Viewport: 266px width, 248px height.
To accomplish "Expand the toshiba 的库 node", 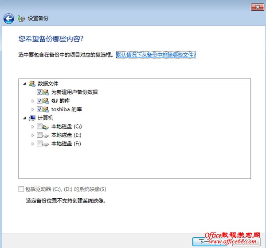I will [33, 109].
